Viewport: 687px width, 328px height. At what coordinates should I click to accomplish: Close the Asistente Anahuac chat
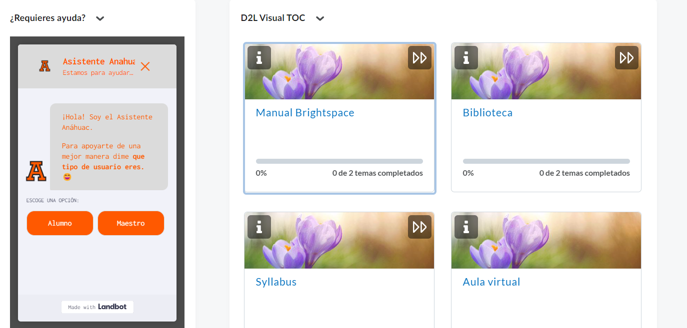pos(145,66)
